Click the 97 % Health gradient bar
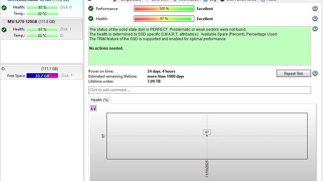 tap(164, 19)
